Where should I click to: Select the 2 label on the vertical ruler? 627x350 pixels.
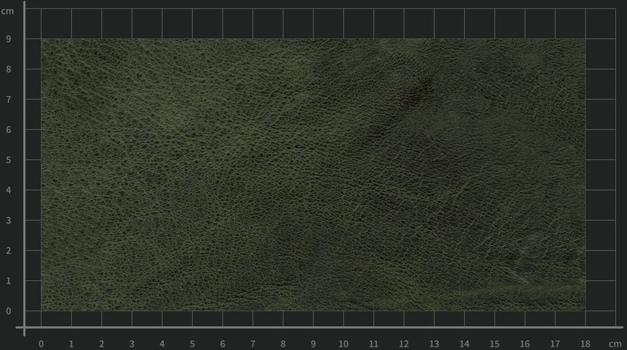click(8, 251)
